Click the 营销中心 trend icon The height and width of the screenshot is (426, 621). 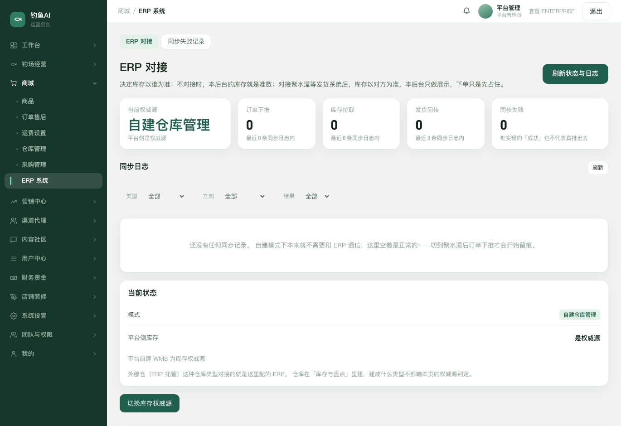[14, 202]
